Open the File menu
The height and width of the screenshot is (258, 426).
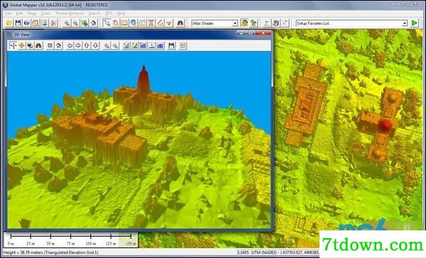pos(8,13)
